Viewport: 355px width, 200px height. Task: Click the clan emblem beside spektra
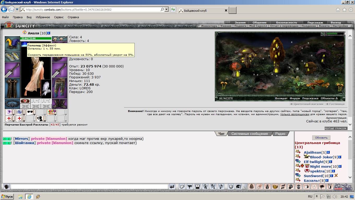tap(307, 171)
